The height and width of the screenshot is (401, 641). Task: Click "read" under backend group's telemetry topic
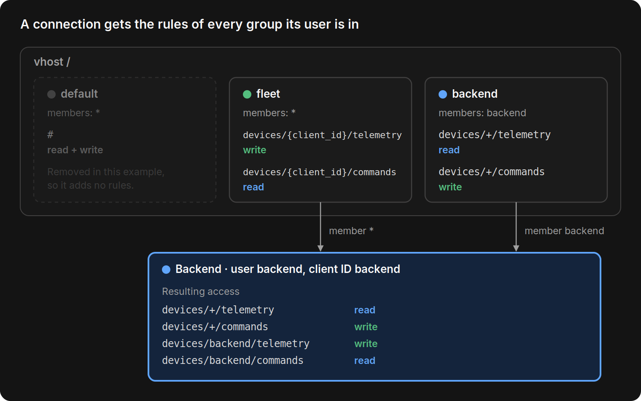pyautogui.click(x=449, y=150)
